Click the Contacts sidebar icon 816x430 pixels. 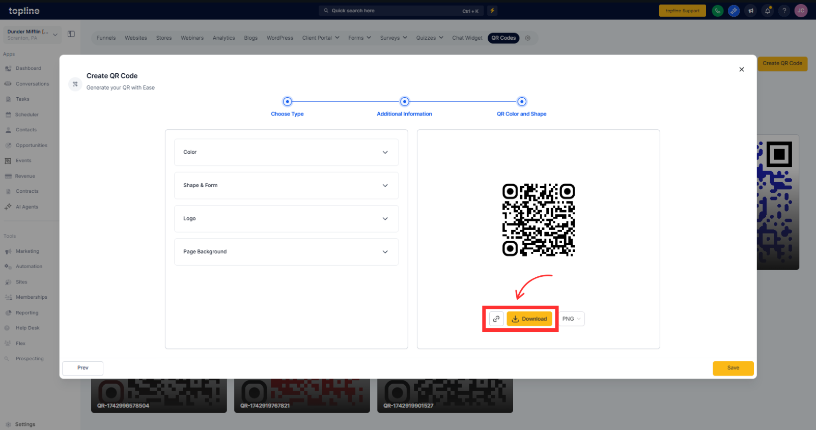tap(8, 130)
